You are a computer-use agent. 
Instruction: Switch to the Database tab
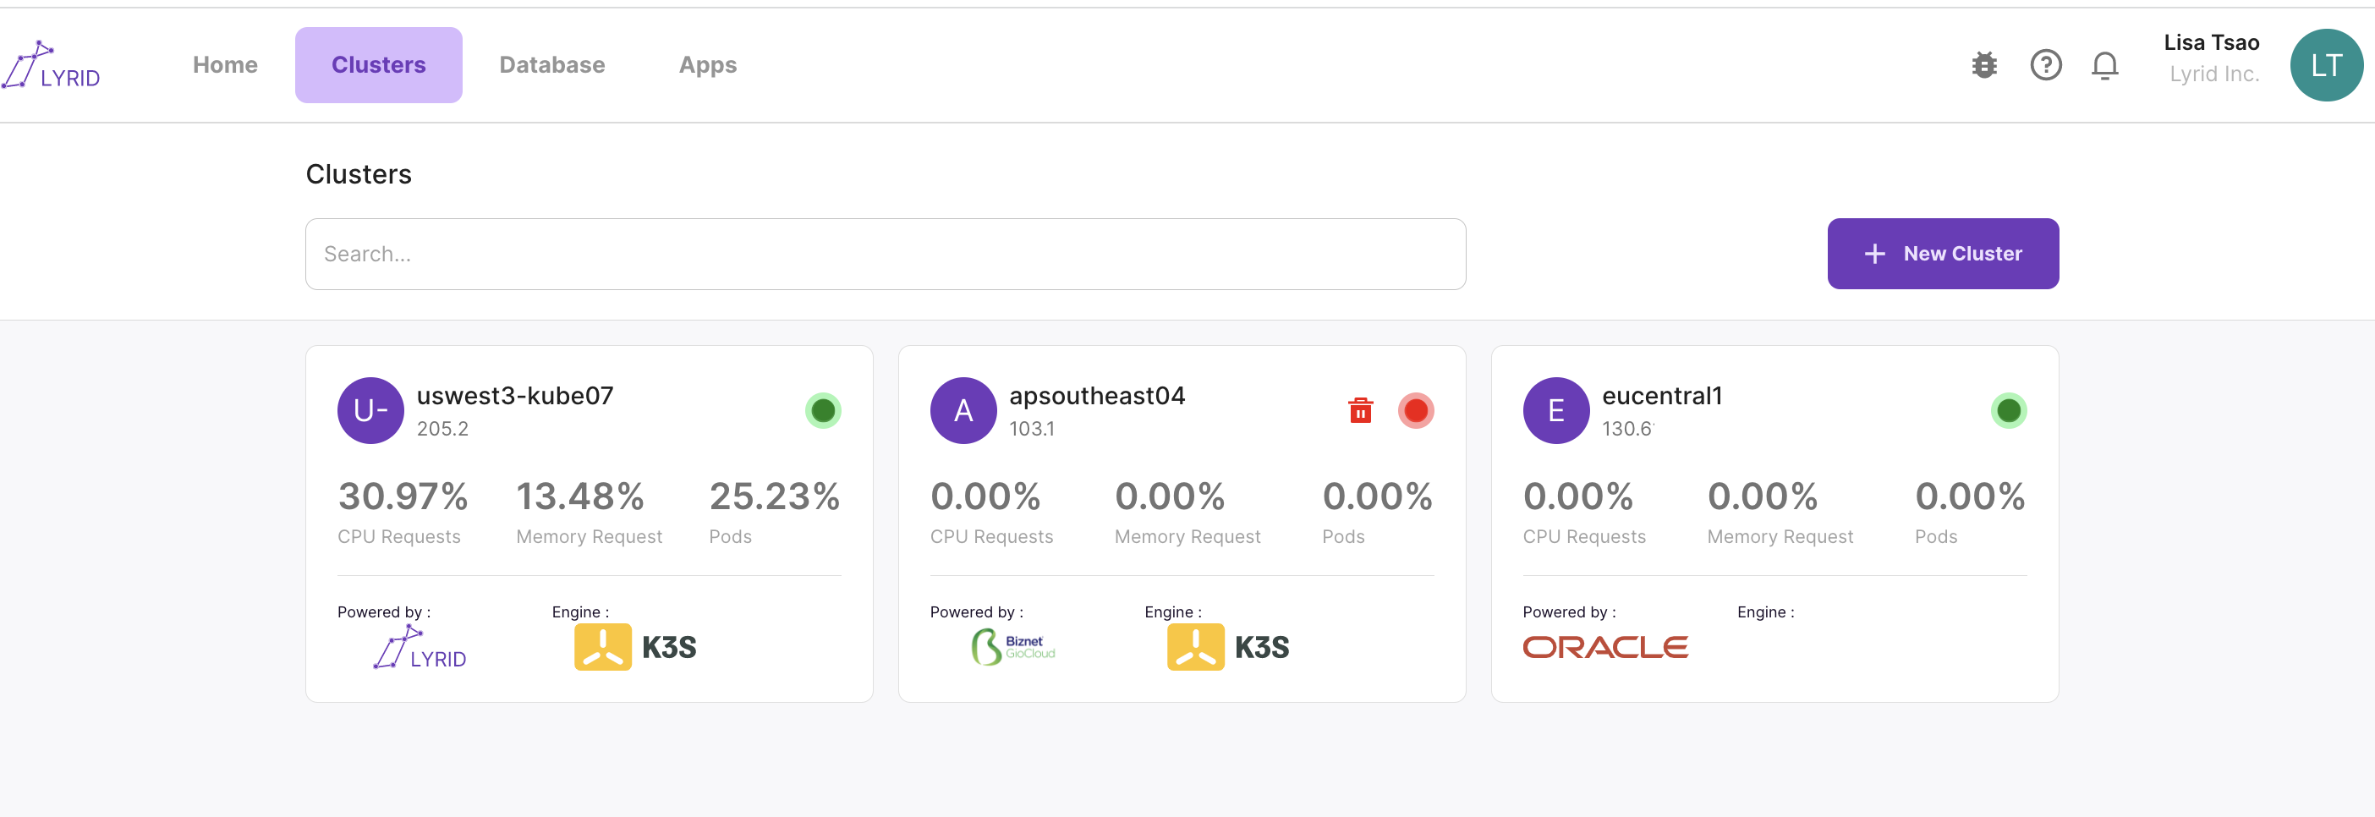(x=551, y=65)
